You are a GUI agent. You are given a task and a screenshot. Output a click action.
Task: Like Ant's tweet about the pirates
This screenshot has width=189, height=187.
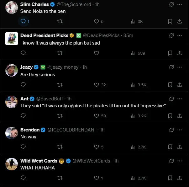97,116
